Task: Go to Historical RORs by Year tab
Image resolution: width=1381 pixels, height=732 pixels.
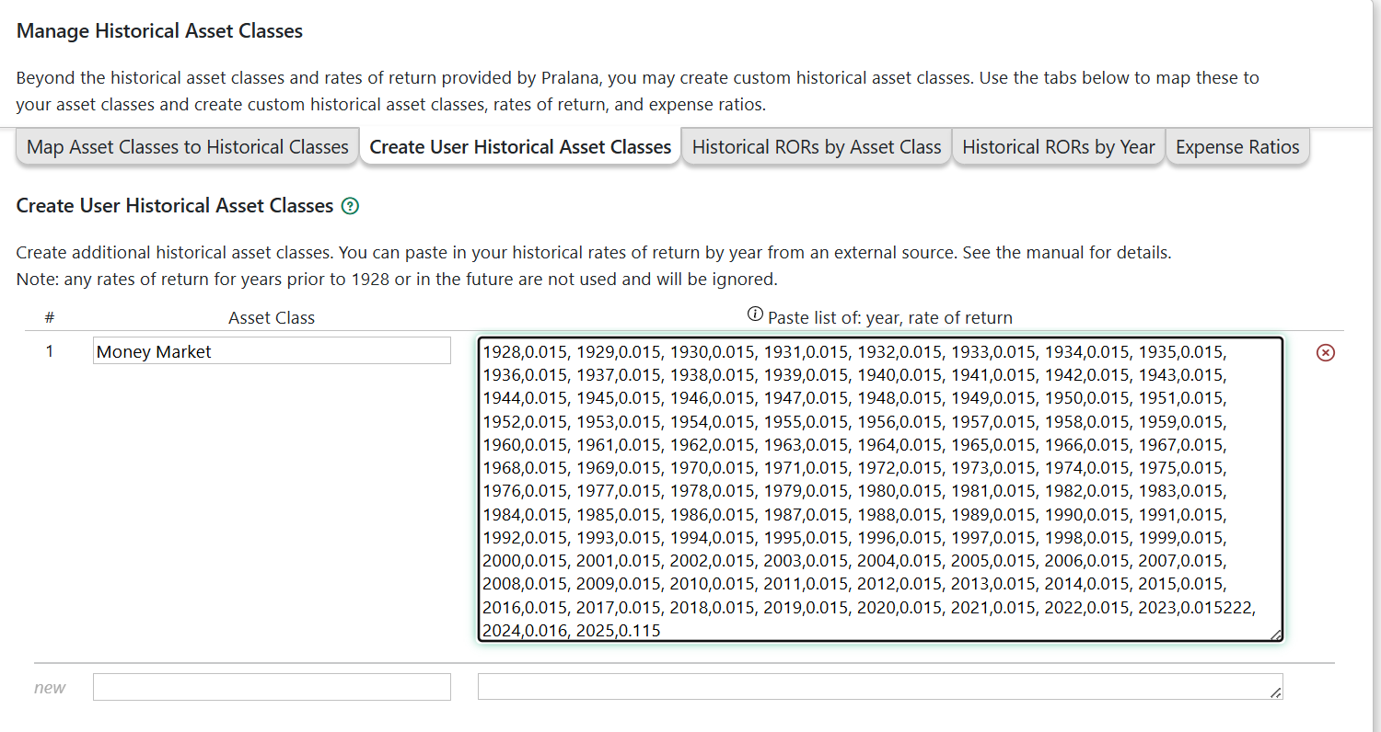Action: (1059, 147)
